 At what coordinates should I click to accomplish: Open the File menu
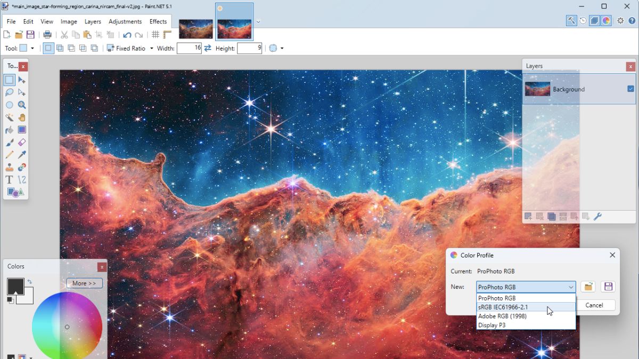tap(11, 21)
